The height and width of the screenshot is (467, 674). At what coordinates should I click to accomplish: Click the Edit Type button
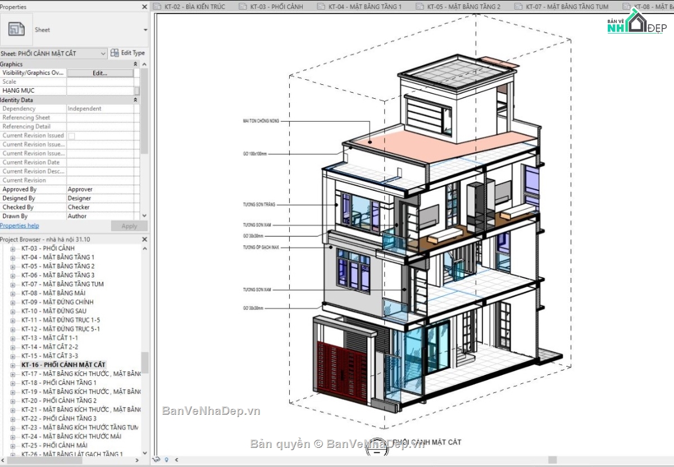coord(127,53)
